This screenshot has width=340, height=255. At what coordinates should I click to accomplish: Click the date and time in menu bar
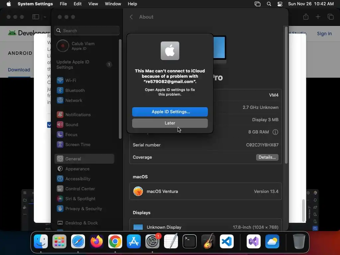(311, 4)
